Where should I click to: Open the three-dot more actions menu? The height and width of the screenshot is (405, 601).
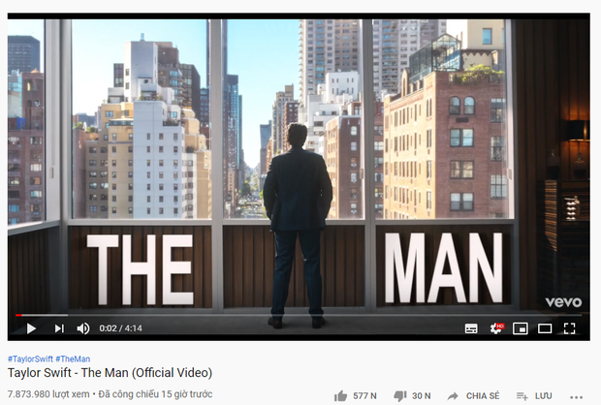[x=577, y=397]
